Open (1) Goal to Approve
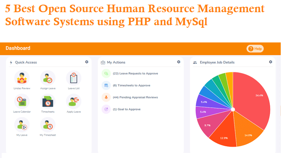The height and width of the screenshot is (158, 282). (127, 109)
